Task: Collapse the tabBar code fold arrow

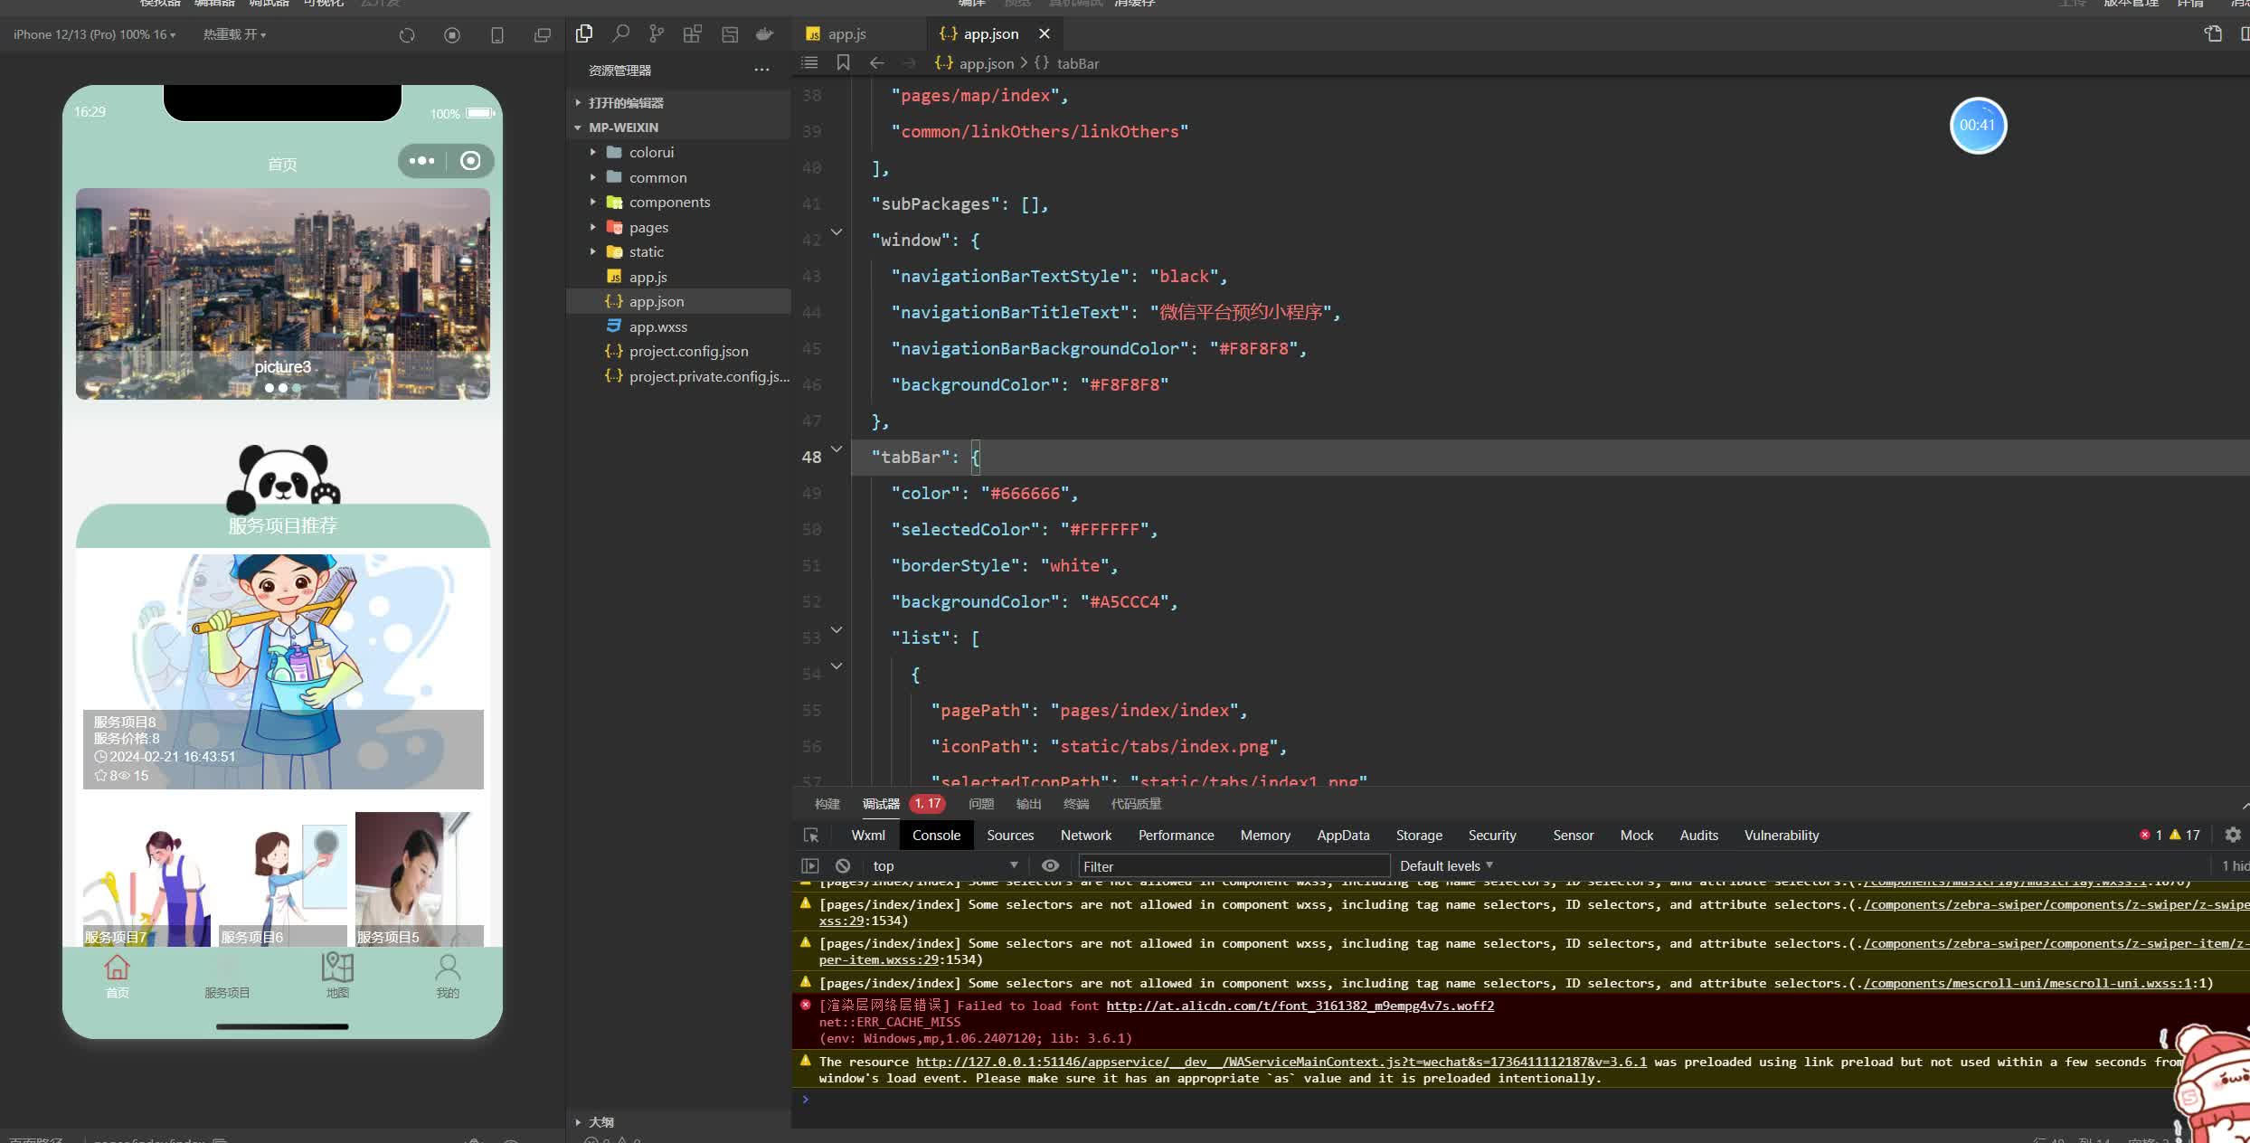Action: 837,449
